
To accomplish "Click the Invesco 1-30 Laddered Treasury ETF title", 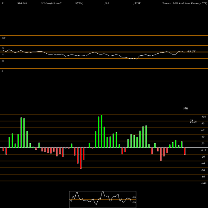I will tap(185, 3).
